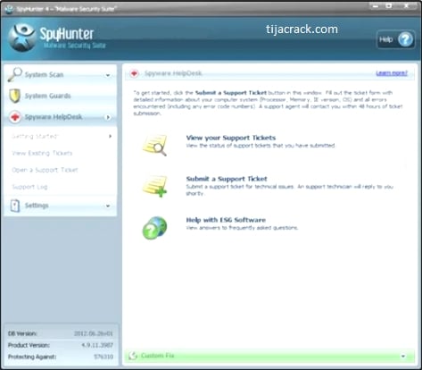
Task: Click the Spyware HelpDesk header red cross icon
Action: coord(134,73)
